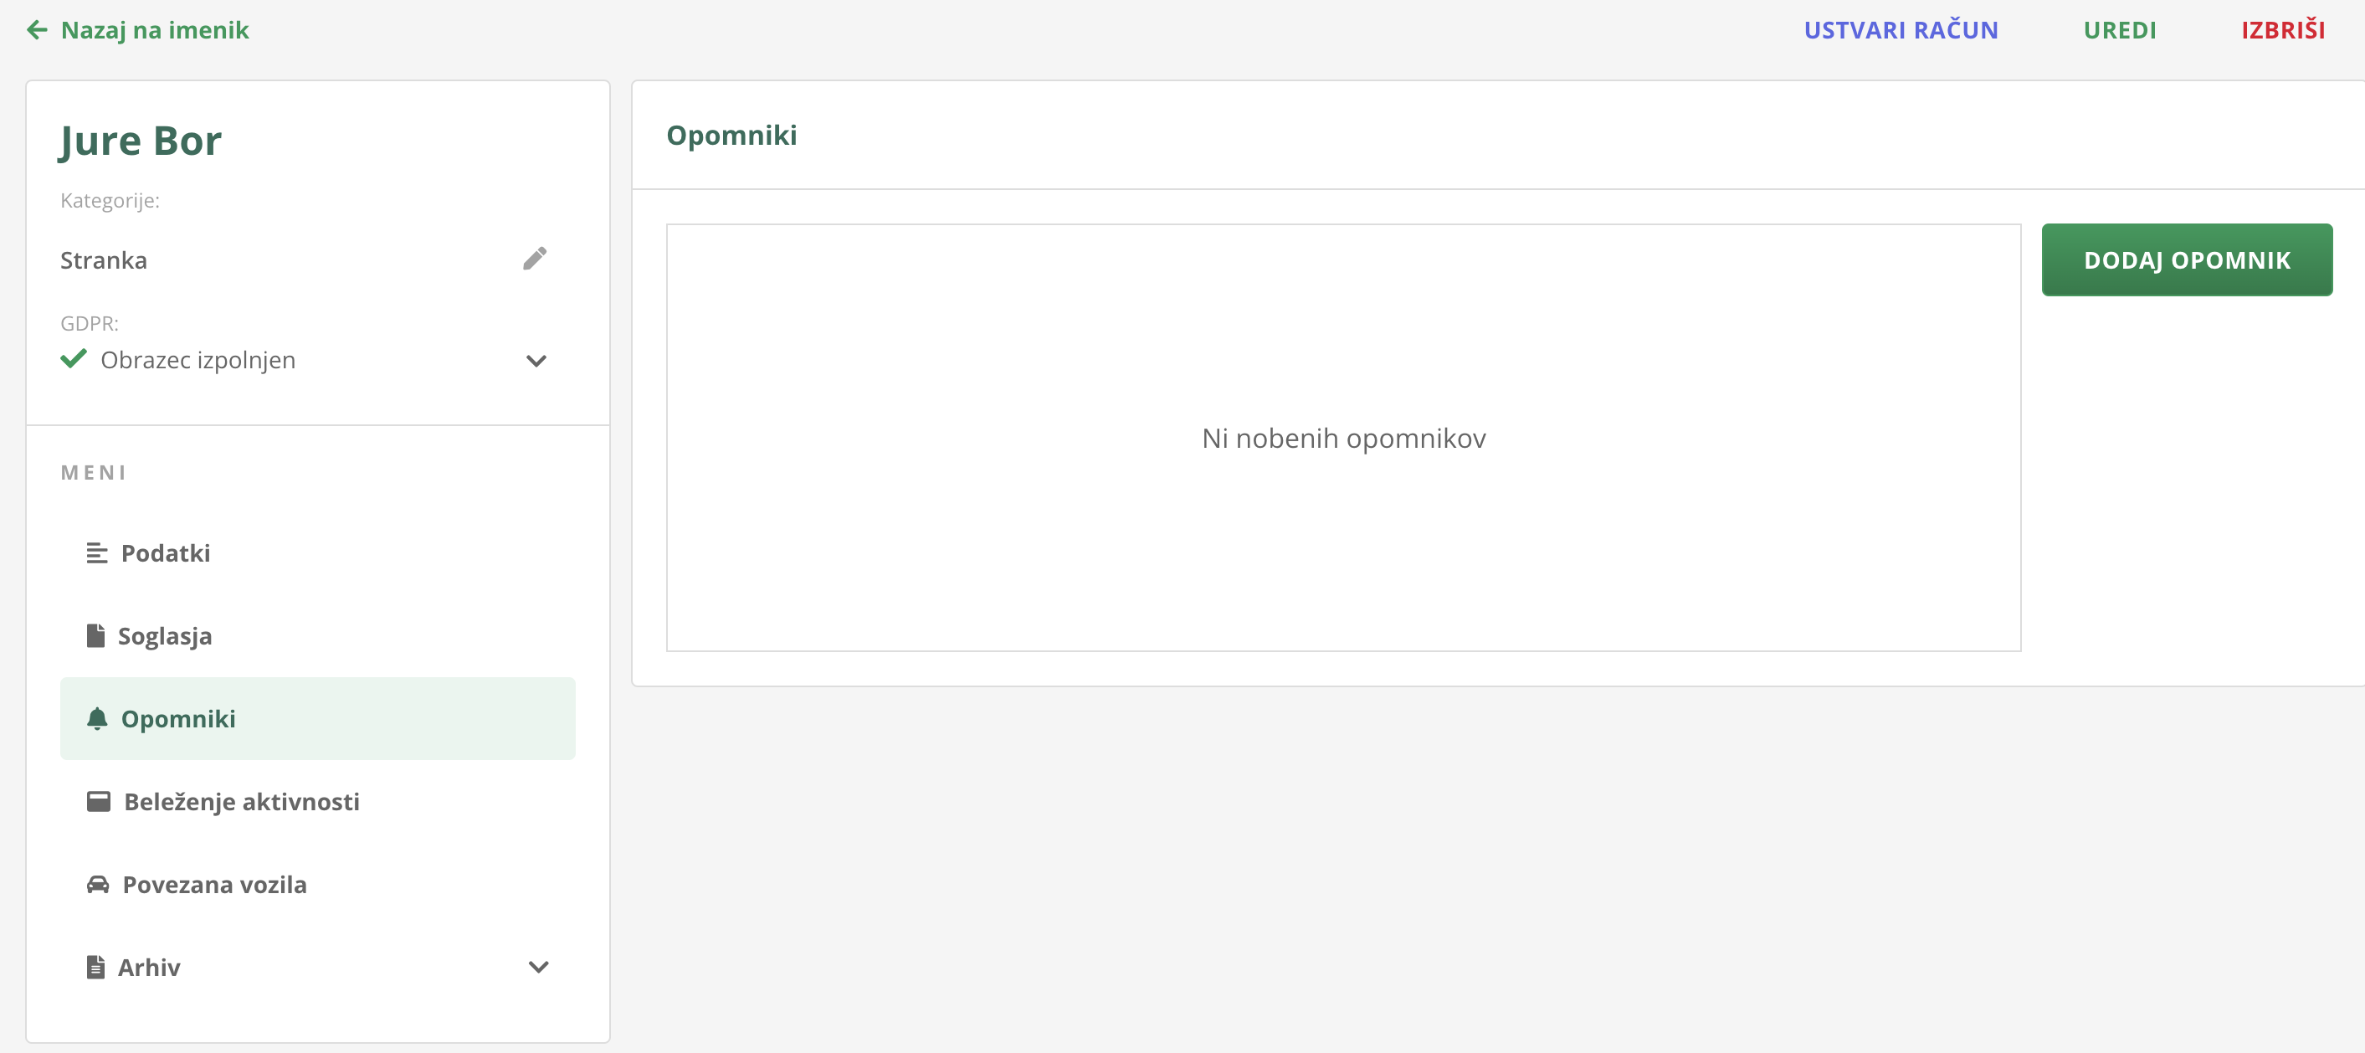The height and width of the screenshot is (1053, 2365).
Task: Open the Soglasja menu item
Action: point(318,635)
